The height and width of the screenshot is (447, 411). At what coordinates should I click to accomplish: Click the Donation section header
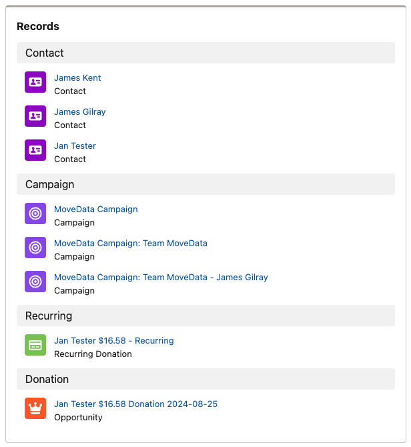47,379
